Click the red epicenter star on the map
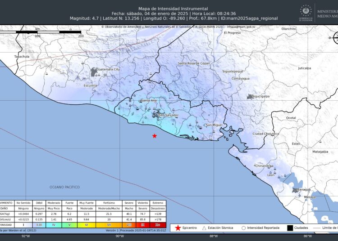The image size is (338, 241). pos(155,136)
